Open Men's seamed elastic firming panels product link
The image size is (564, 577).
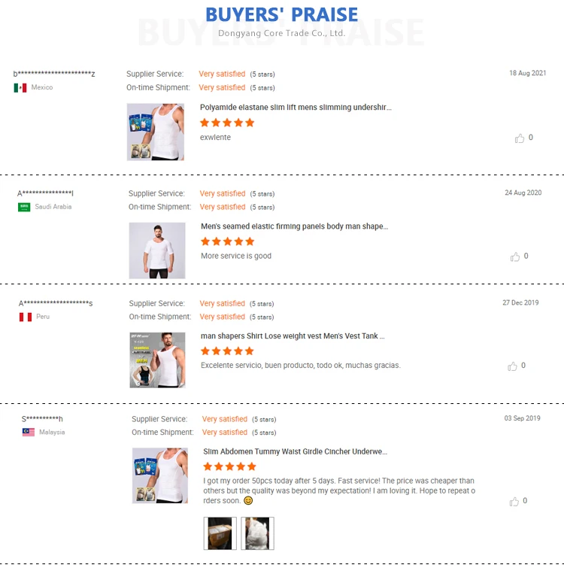click(294, 226)
